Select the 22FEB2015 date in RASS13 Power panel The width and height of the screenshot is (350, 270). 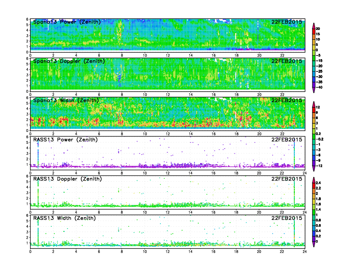287,140
